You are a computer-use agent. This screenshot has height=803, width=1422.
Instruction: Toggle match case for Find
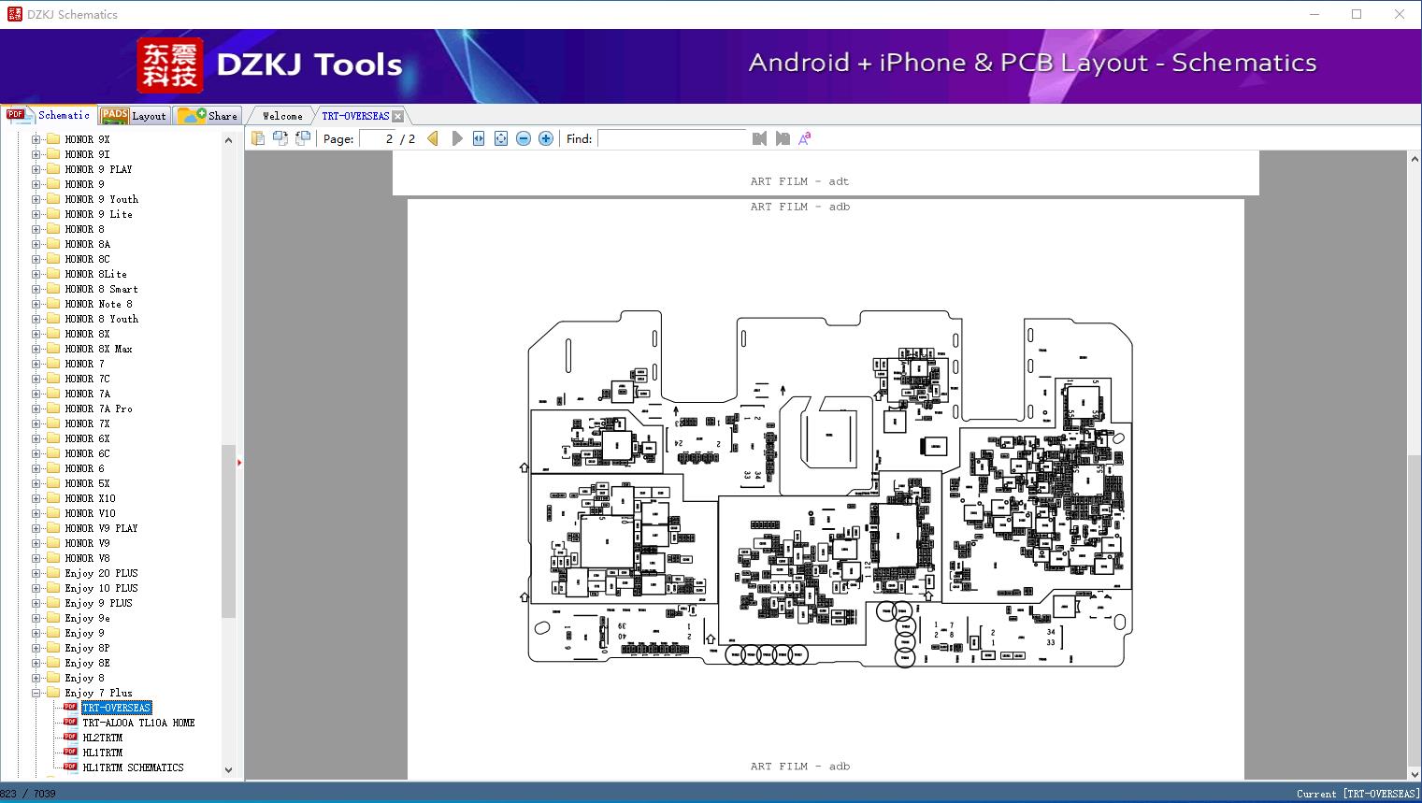tap(805, 138)
